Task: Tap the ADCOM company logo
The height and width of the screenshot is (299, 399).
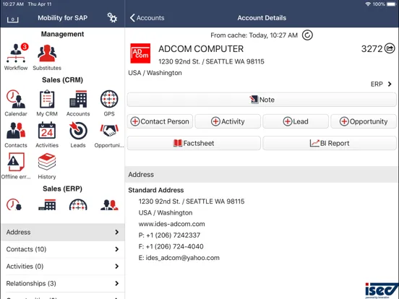Action: (140, 53)
